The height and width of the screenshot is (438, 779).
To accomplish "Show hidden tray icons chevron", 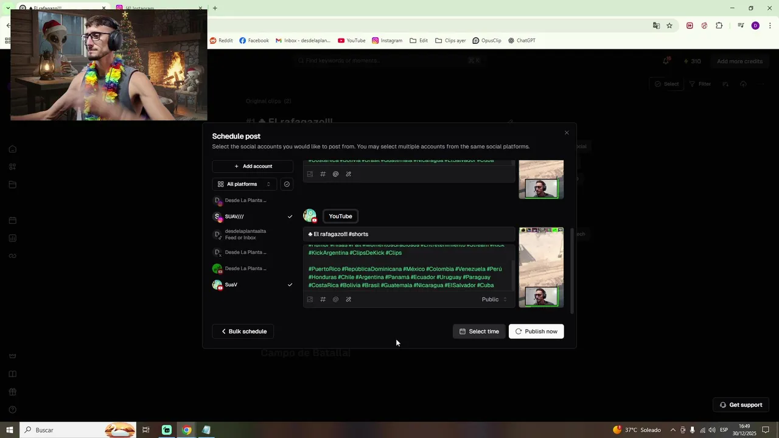I will point(672,430).
